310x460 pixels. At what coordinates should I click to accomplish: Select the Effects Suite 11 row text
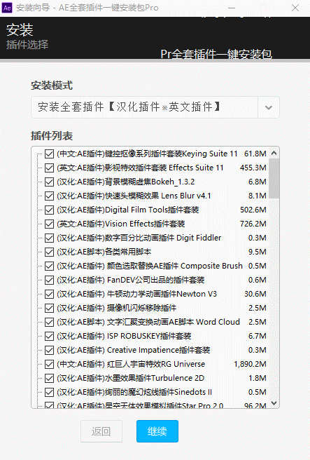(x=140, y=168)
